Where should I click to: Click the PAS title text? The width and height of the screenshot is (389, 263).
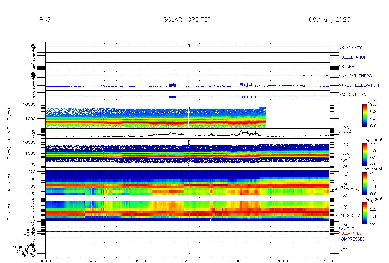45,20
